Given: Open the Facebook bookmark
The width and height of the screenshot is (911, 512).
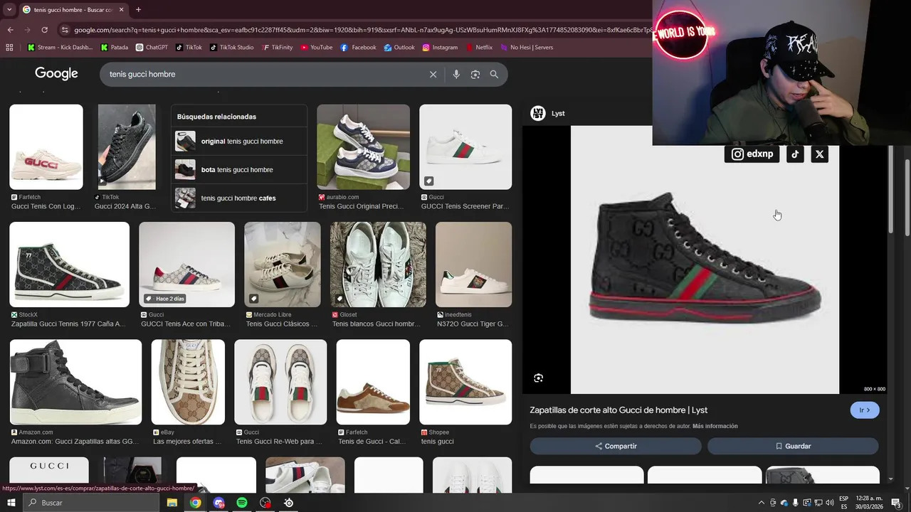Looking at the screenshot, I should tap(358, 48).
